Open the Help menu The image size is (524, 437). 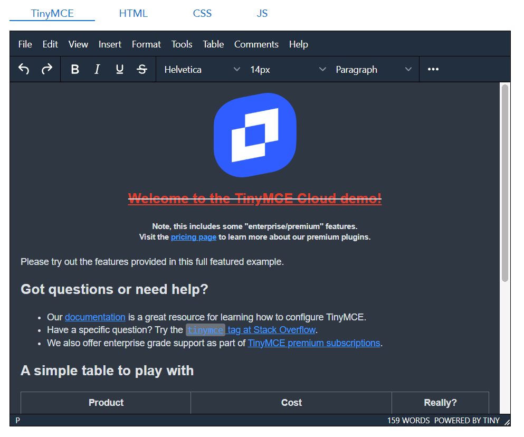(x=299, y=44)
